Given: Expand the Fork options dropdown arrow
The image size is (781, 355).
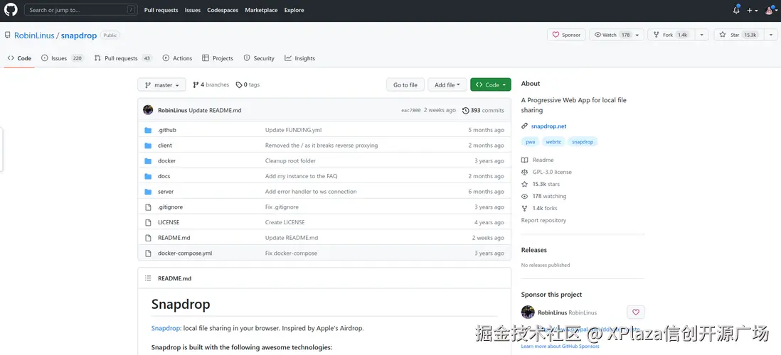Looking at the screenshot, I should pyautogui.click(x=701, y=35).
